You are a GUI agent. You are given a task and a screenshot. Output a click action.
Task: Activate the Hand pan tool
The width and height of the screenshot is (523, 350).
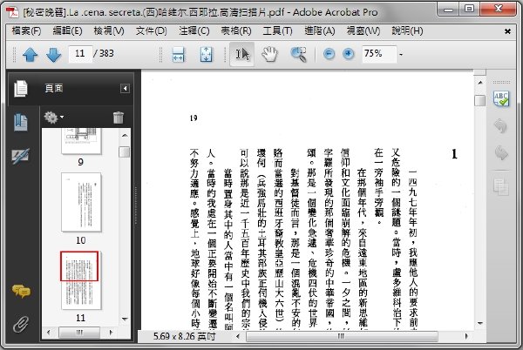pos(269,54)
